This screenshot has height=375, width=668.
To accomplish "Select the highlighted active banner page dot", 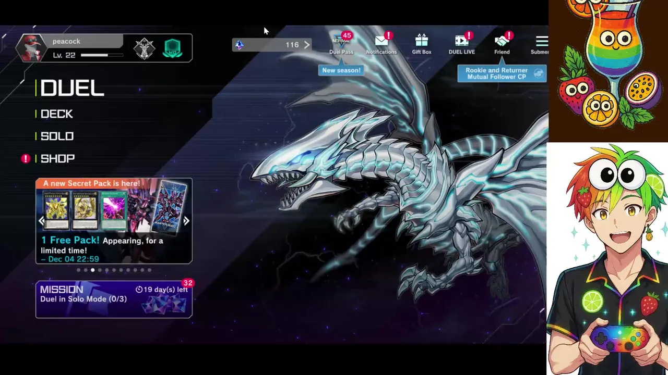I will tap(92, 270).
